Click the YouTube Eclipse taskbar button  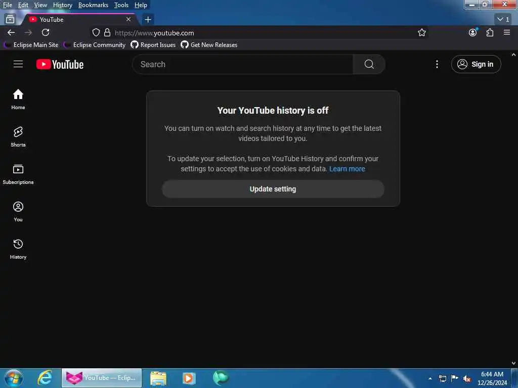point(101,378)
